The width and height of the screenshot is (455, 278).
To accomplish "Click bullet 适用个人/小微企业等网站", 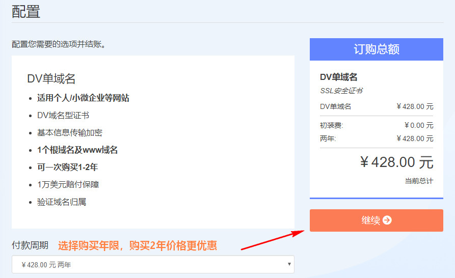I will click(x=83, y=98).
